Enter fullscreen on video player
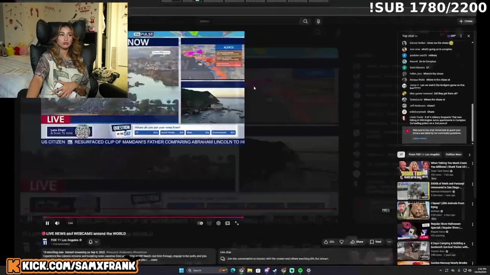 237,223
